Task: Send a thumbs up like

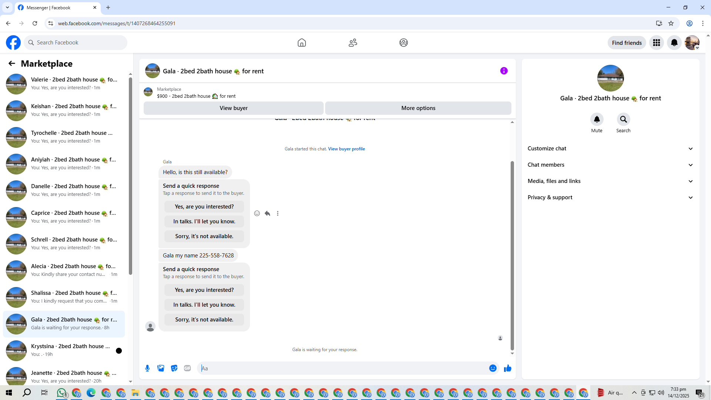Action: (x=507, y=368)
